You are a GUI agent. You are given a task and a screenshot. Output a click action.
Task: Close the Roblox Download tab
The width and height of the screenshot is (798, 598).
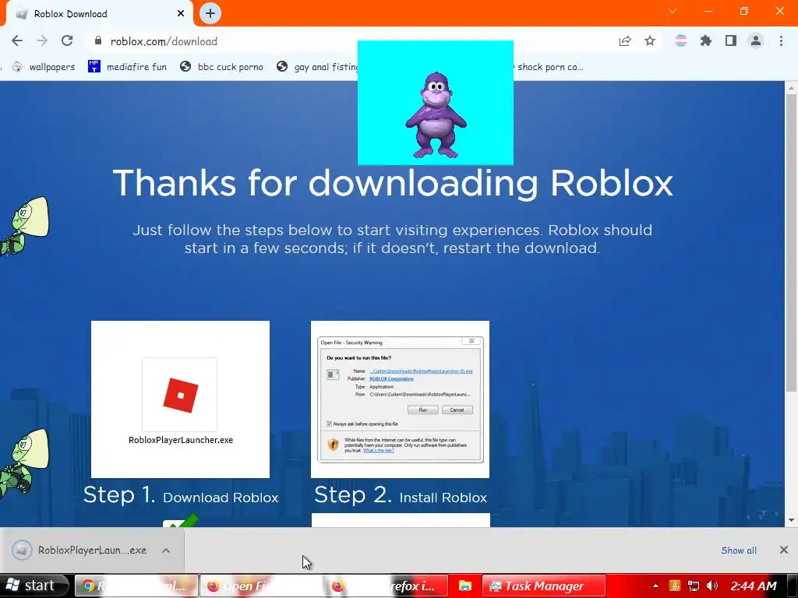pyautogui.click(x=181, y=13)
